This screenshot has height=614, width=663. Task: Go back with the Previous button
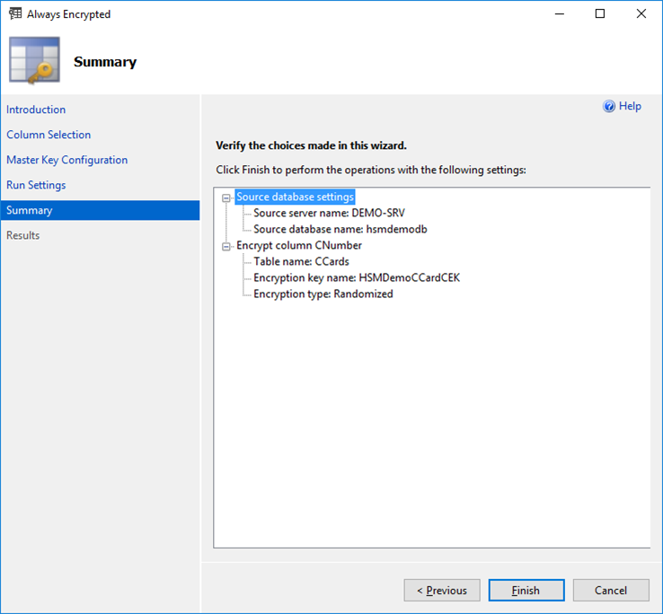[x=441, y=590]
